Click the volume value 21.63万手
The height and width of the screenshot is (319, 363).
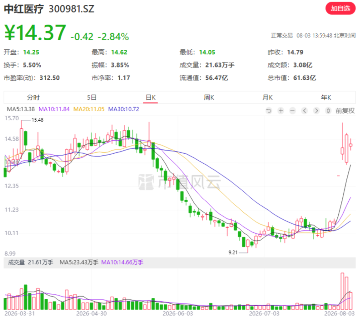pos(220,65)
